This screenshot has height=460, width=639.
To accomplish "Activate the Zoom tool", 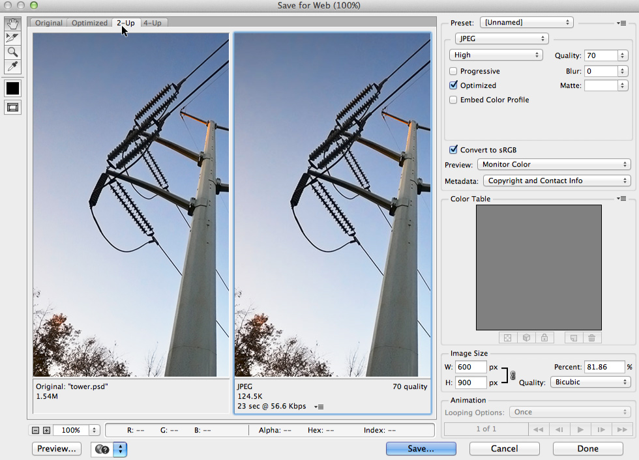I will pos(12,52).
